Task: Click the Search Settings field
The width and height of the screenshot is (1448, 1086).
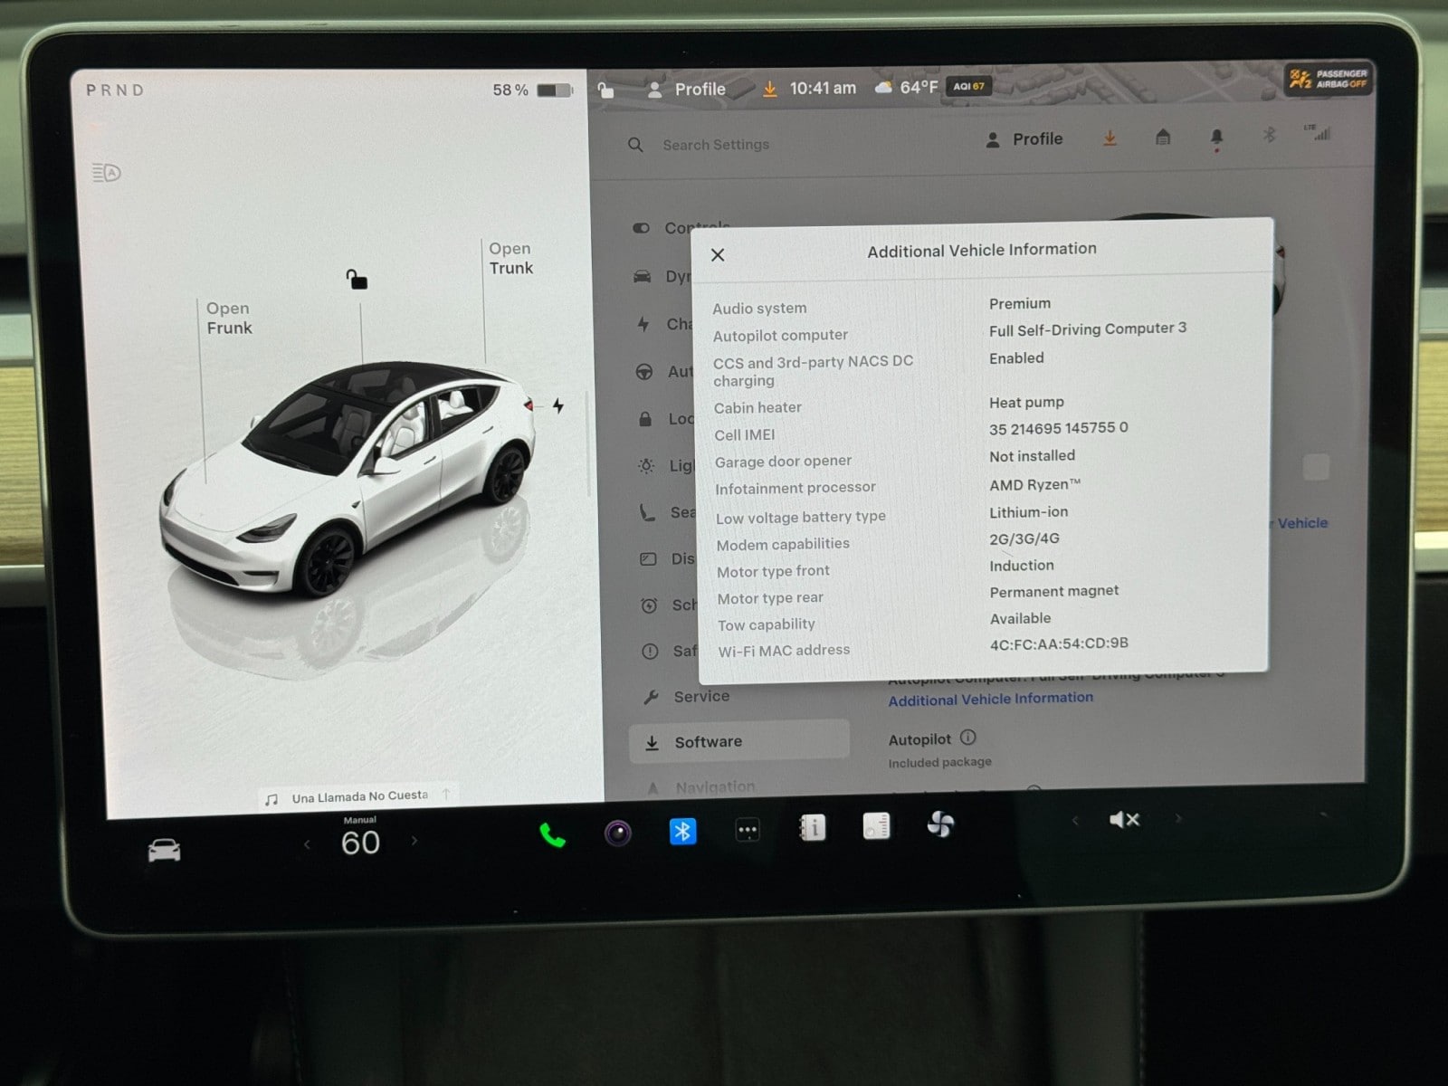Action: (715, 145)
